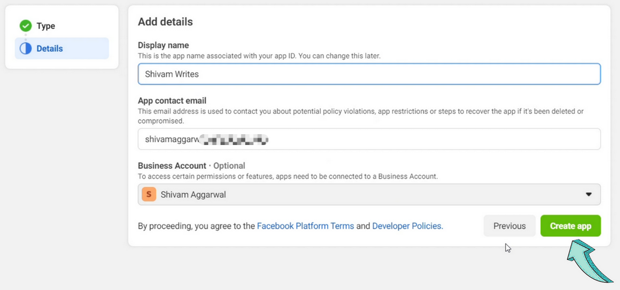Open the Developer Policies link
The width and height of the screenshot is (620, 290).
(x=407, y=226)
